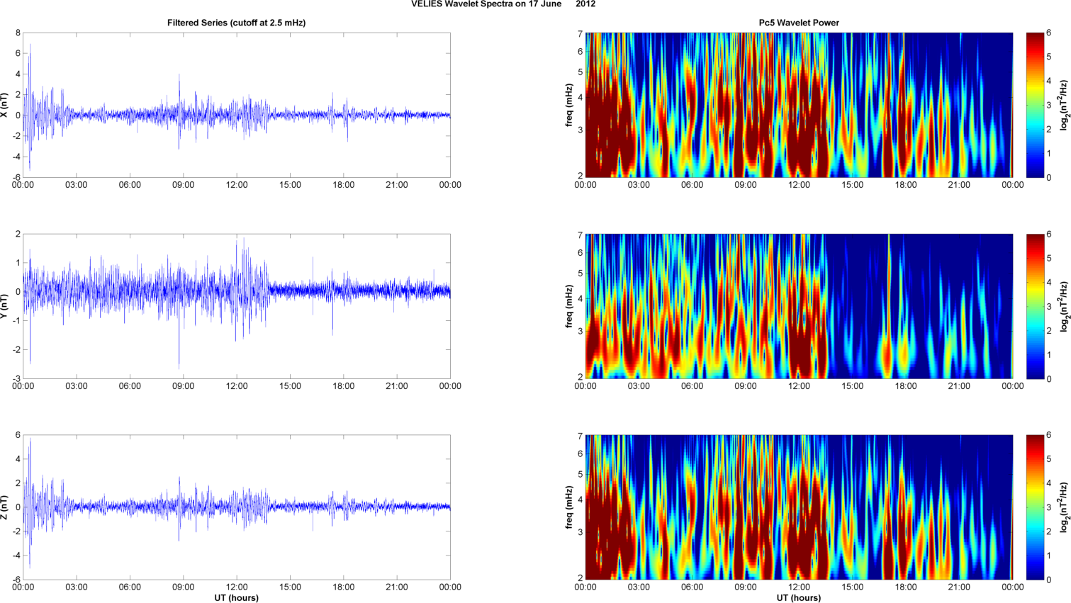The width and height of the screenshot is (1071, 603).
Task: Click log2(nT²/Hz) label of middle colorbar
Action: (1063, 306)
